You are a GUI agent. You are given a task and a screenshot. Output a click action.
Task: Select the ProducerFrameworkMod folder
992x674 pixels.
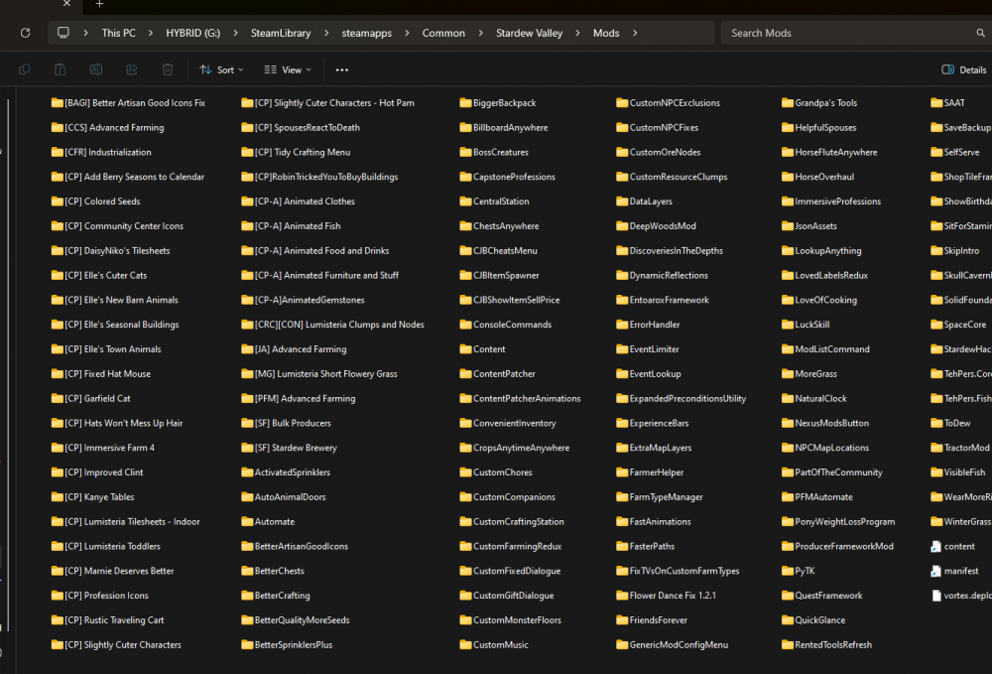pos(837,546)
